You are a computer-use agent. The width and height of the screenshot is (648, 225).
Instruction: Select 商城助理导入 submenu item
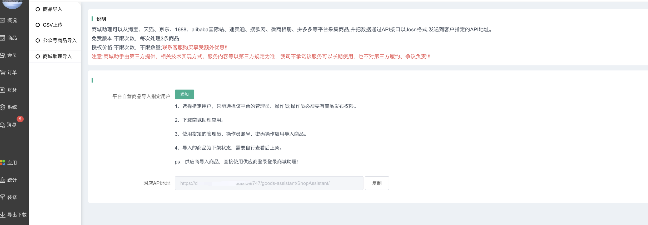[x=57, y=57]
